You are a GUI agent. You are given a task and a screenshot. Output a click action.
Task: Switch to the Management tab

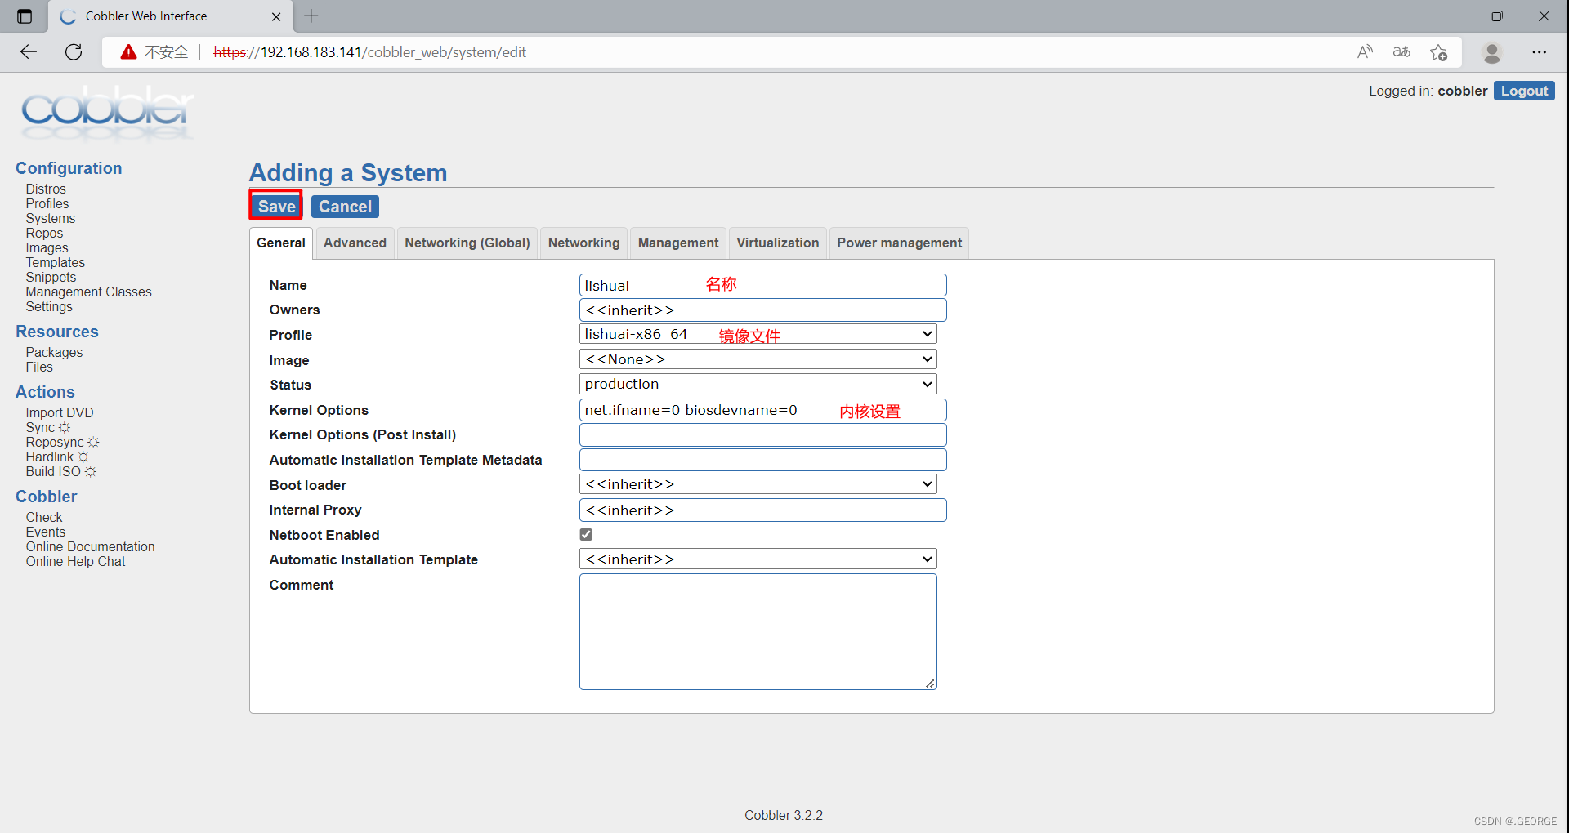678,243
